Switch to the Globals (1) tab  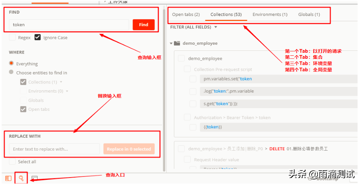(309, 14)
